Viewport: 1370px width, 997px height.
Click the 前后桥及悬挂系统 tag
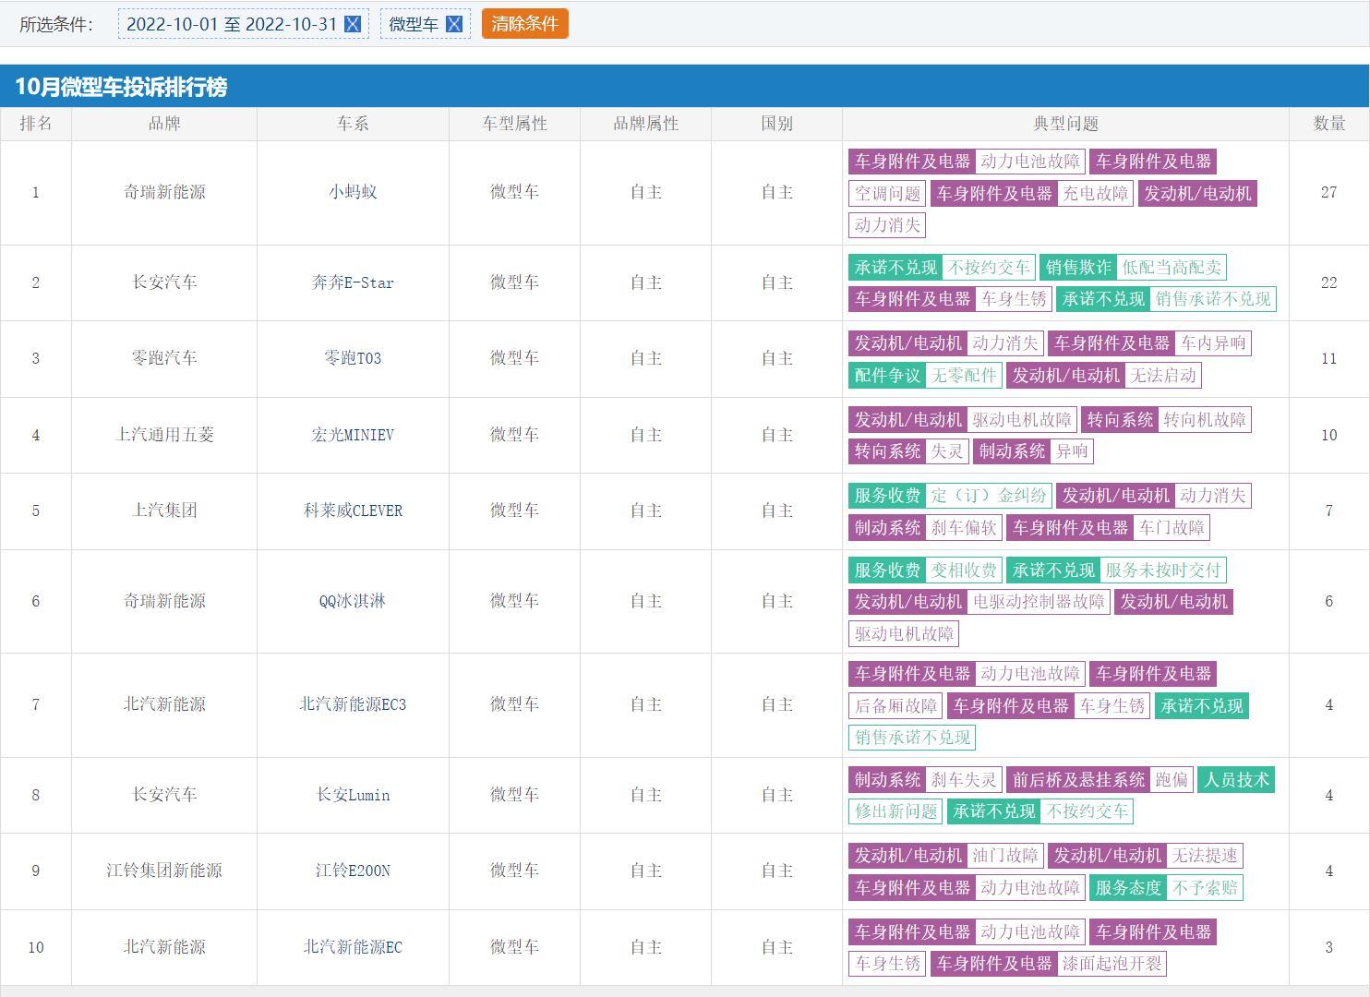pos(1078,780)
